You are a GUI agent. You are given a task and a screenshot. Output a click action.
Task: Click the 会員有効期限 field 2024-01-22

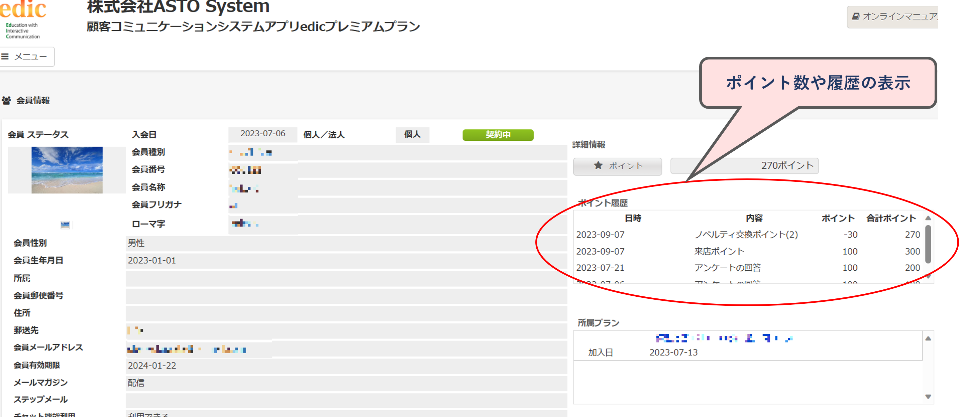346,366
